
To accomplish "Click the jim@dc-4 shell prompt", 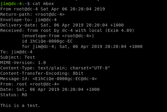I will point(11,4).
